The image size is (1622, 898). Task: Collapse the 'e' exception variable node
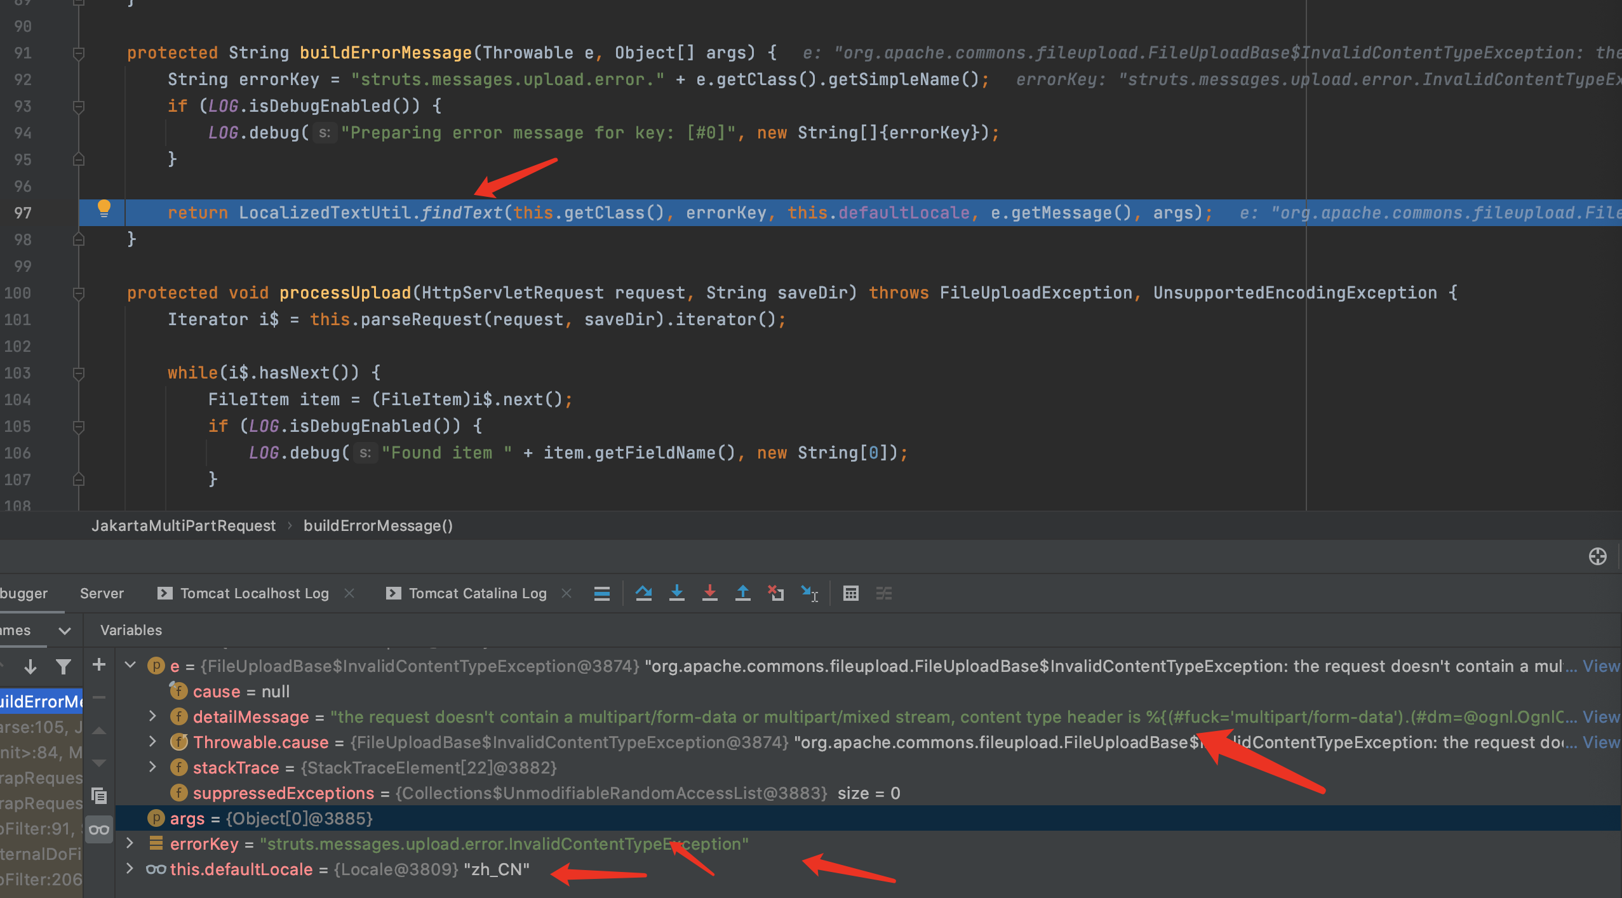coord(131,665)
